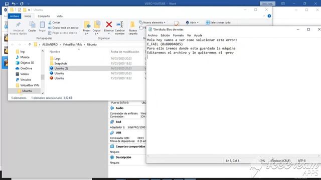Select log folder in navigation pane

22,51
